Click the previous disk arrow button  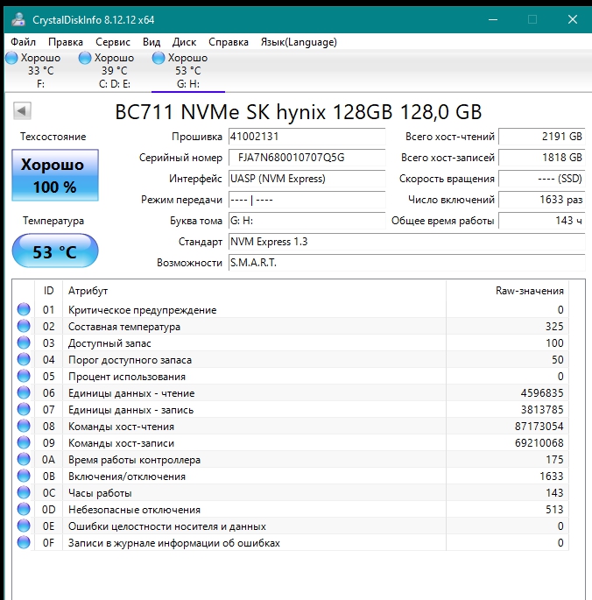(22, 111)
